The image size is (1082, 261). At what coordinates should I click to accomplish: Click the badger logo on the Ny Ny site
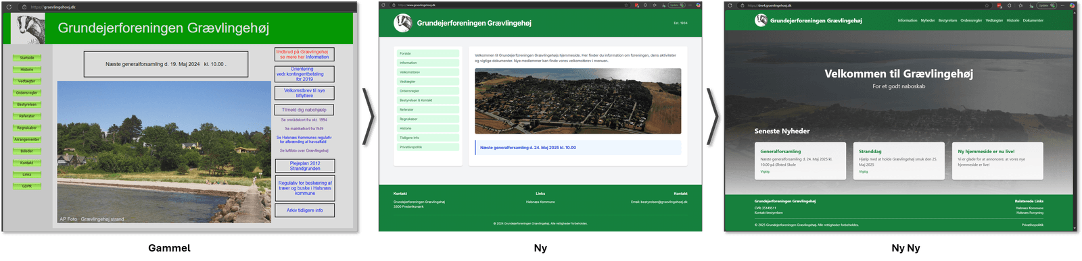click(x=761, y=20)
